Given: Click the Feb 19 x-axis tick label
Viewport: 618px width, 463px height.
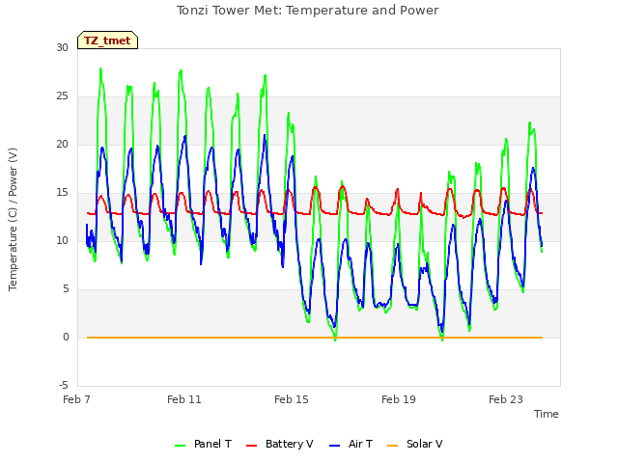Looking at the screenshot, I should (x=399, y=399).
